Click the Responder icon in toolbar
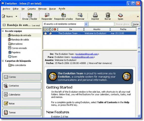The image size is (144, 121). tap(47, 15)
